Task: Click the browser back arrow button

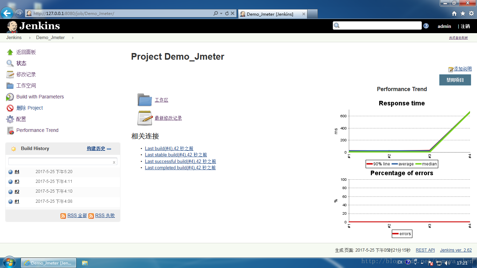Action: coord(7,14)
